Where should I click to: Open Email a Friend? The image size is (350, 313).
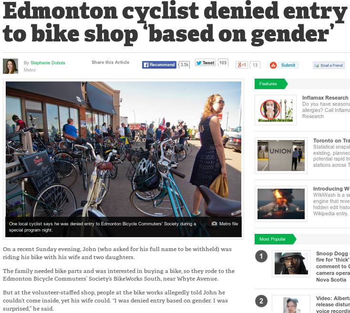(x=329, y=65)
